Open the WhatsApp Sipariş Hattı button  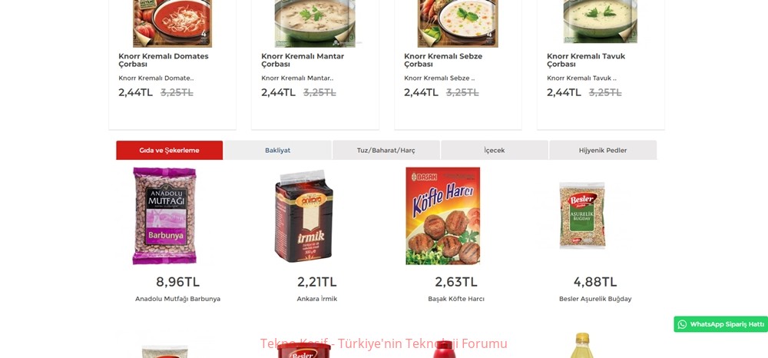(x=720, y=324)
